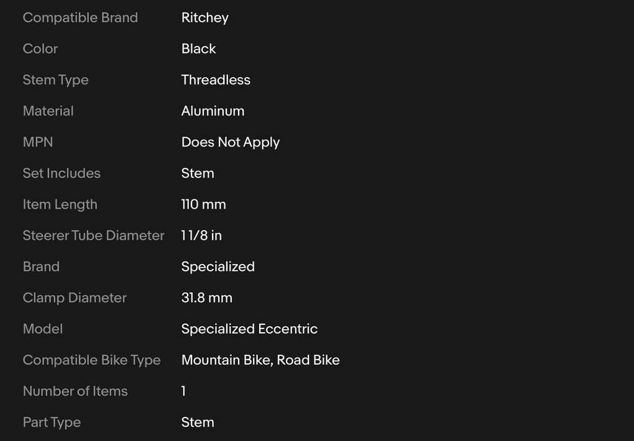Click the 'Specialized Eccentric' model value
The height and width of the screenshot is (441, 634).
(249, 329)
